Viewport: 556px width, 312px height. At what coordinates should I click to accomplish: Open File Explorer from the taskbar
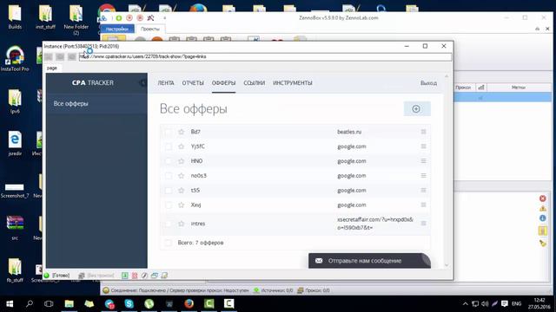pyautogui.click(x=69, y=303)
